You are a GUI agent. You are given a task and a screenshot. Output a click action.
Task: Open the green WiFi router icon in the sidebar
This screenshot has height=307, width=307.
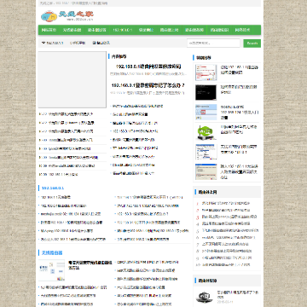tap(206, 132)
